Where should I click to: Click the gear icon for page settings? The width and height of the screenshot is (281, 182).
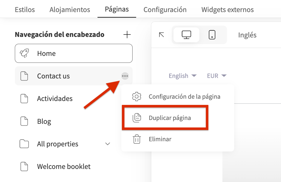pyautogui.click(x=137, y=97)
